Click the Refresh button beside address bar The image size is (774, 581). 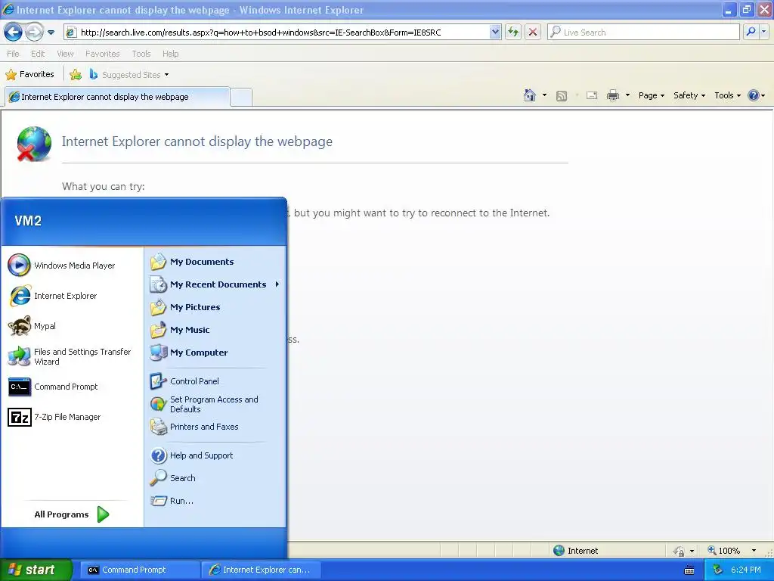pos(513,32)
